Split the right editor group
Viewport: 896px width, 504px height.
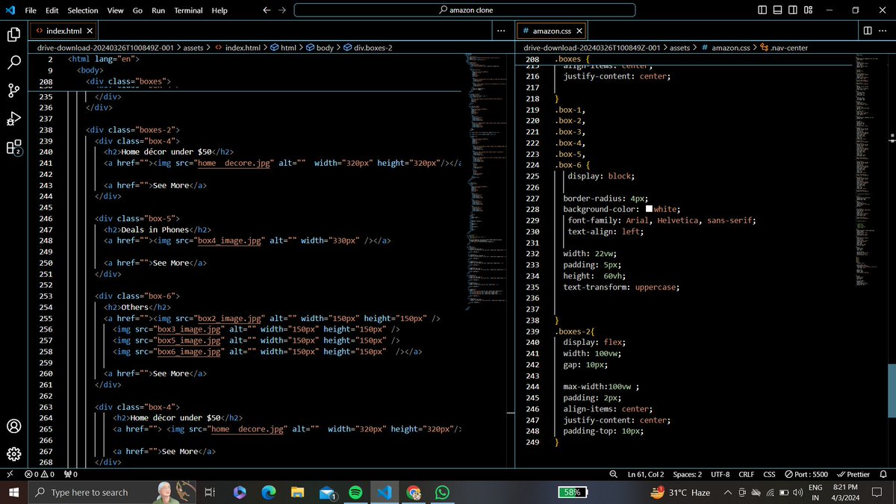[868, 31]
